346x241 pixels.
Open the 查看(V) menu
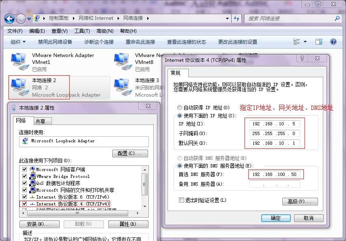pos(59,31)
